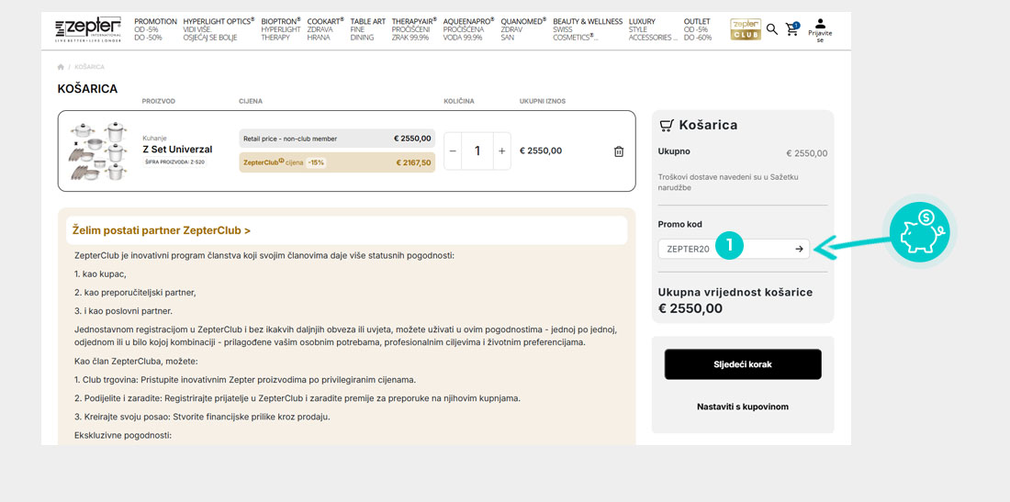
Task: Open the Bioptron Hyperlight Therapy menu
Action: (280, 29)
